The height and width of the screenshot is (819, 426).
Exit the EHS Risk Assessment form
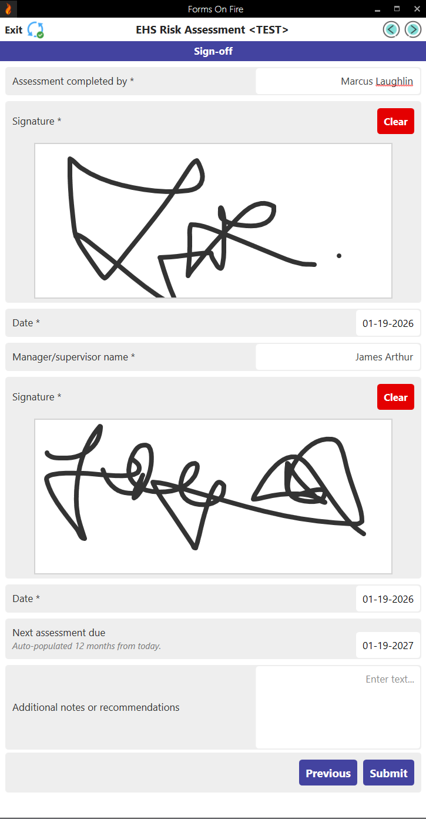click(14, 30)
